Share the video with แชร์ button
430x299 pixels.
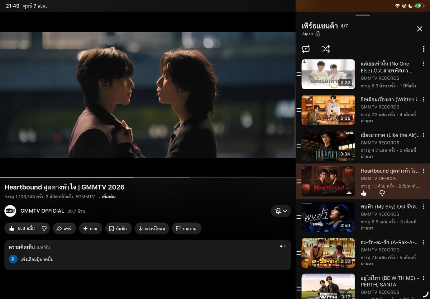coord(64,228)
